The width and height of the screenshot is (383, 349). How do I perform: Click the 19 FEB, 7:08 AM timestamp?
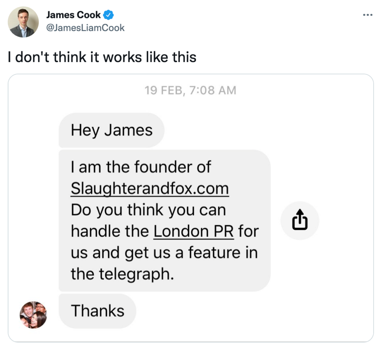click(190, 90)
